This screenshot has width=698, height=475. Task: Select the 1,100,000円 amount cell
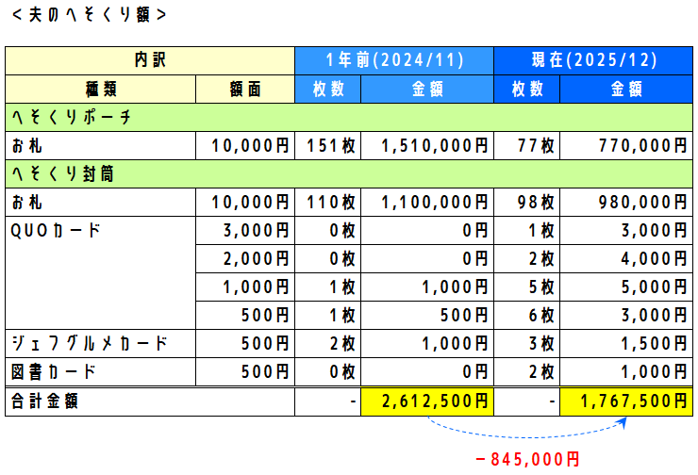pyautogui.click(x=427, y=203)
